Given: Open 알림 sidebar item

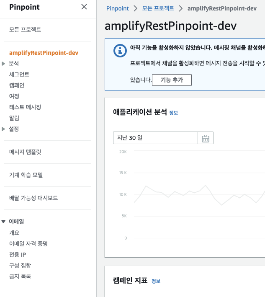Looking at the screenshot, I should pyautogui.click(x=14, y=118).
